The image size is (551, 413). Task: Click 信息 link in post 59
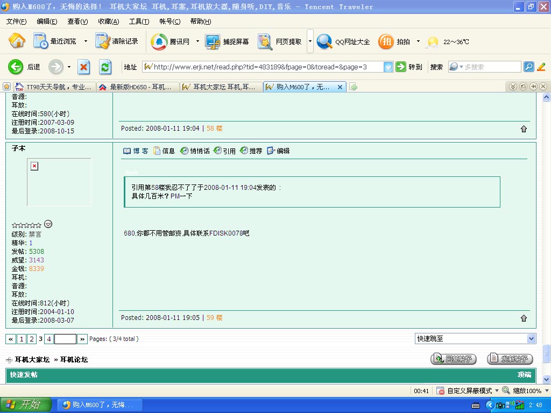pos(164,151)
